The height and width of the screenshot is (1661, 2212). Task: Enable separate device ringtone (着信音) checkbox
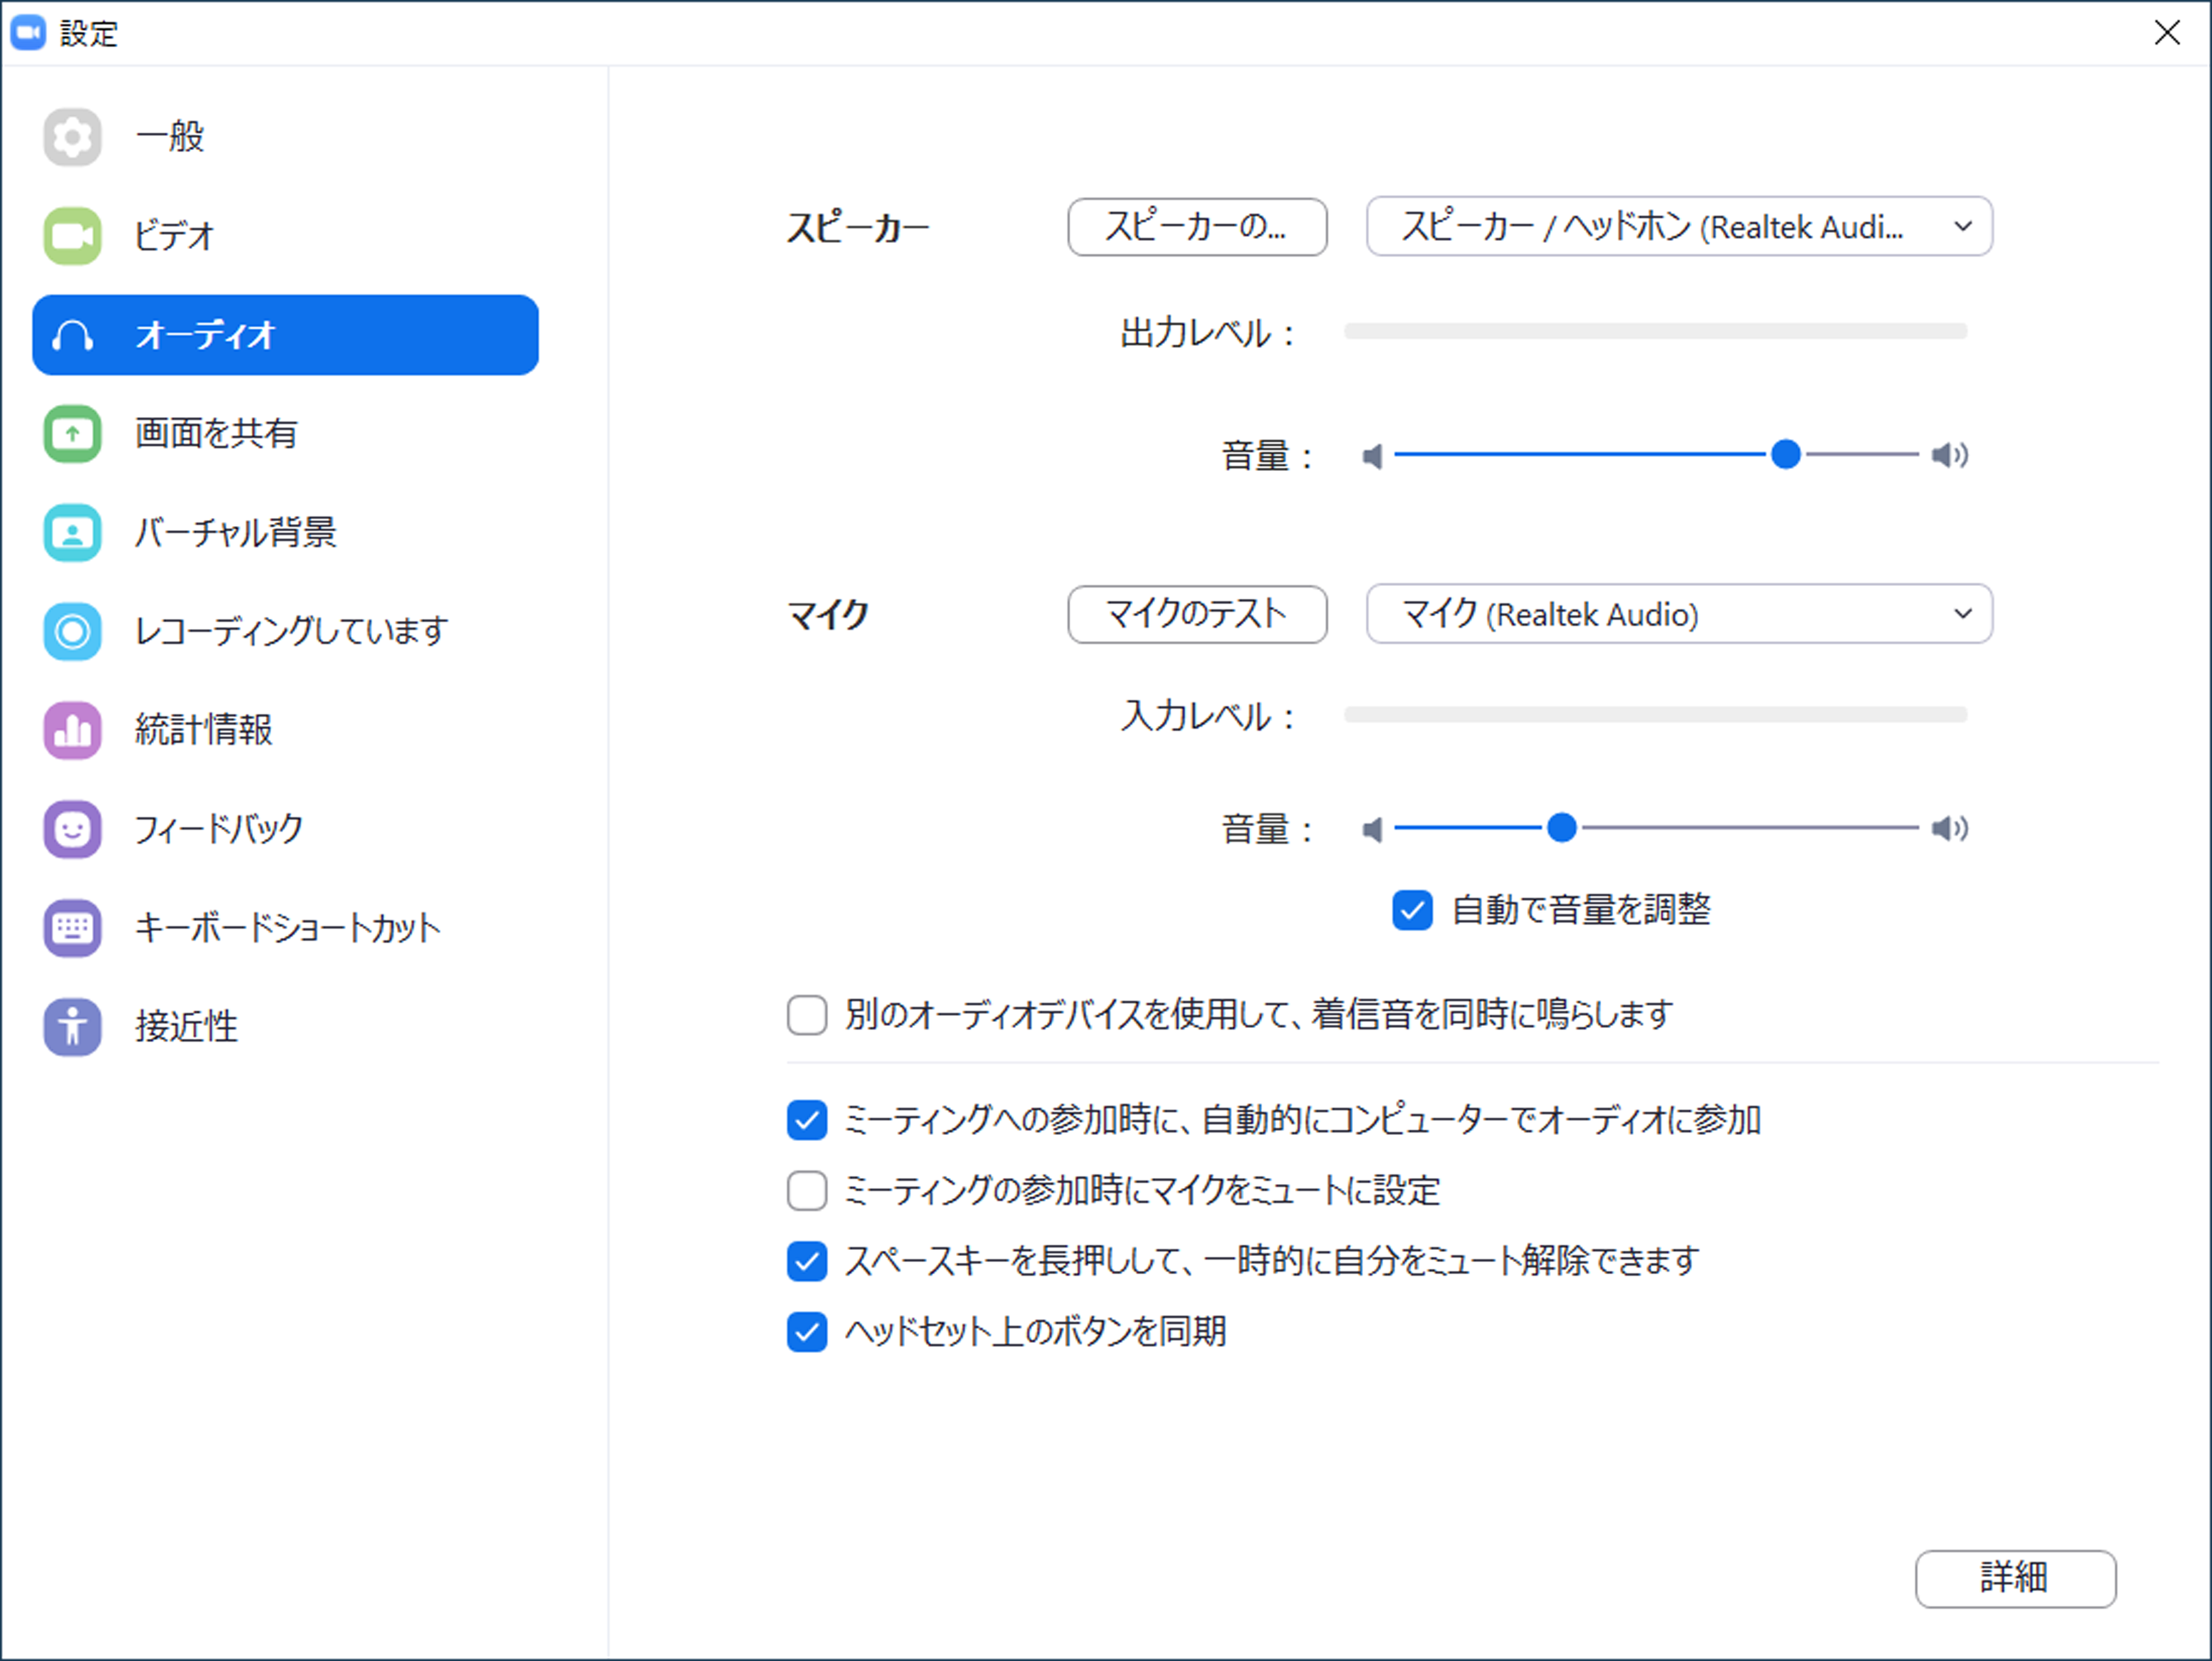807,1015
